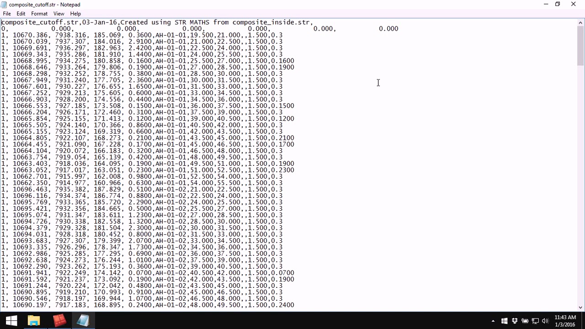
Task: Check battery status in the tray
Action: [x=525, y=321]
